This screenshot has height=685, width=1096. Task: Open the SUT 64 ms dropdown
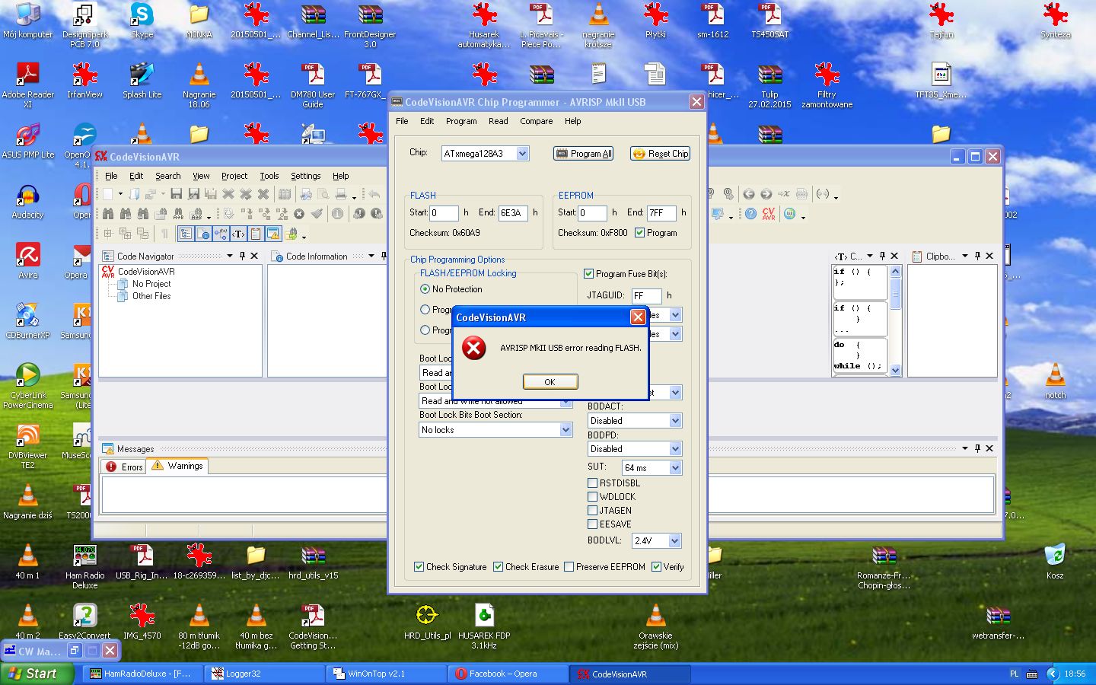click(x=674, y=468)
